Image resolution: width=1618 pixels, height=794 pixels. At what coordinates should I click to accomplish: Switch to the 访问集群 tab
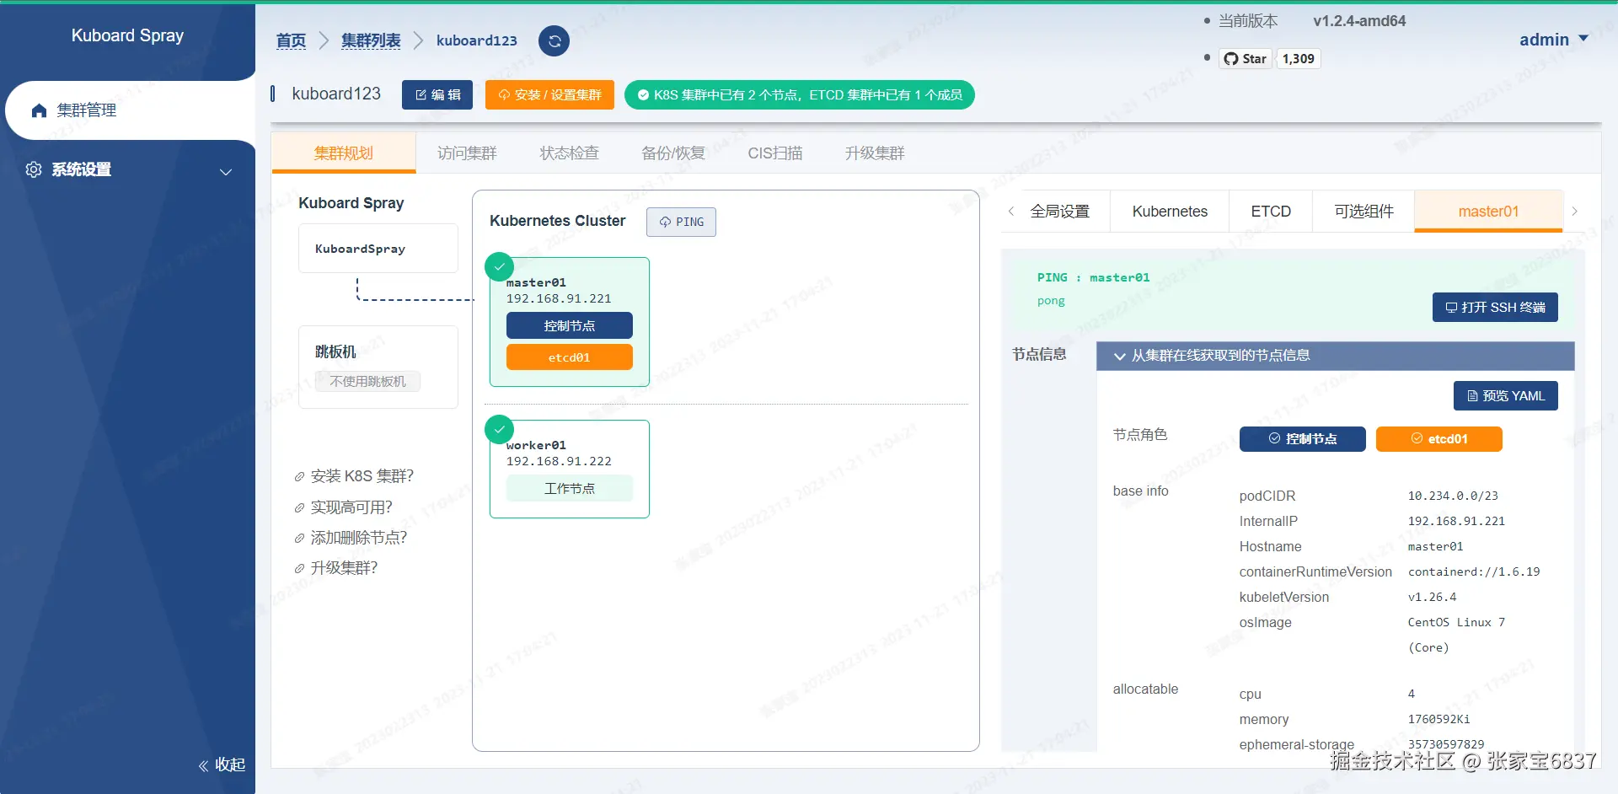467,153
